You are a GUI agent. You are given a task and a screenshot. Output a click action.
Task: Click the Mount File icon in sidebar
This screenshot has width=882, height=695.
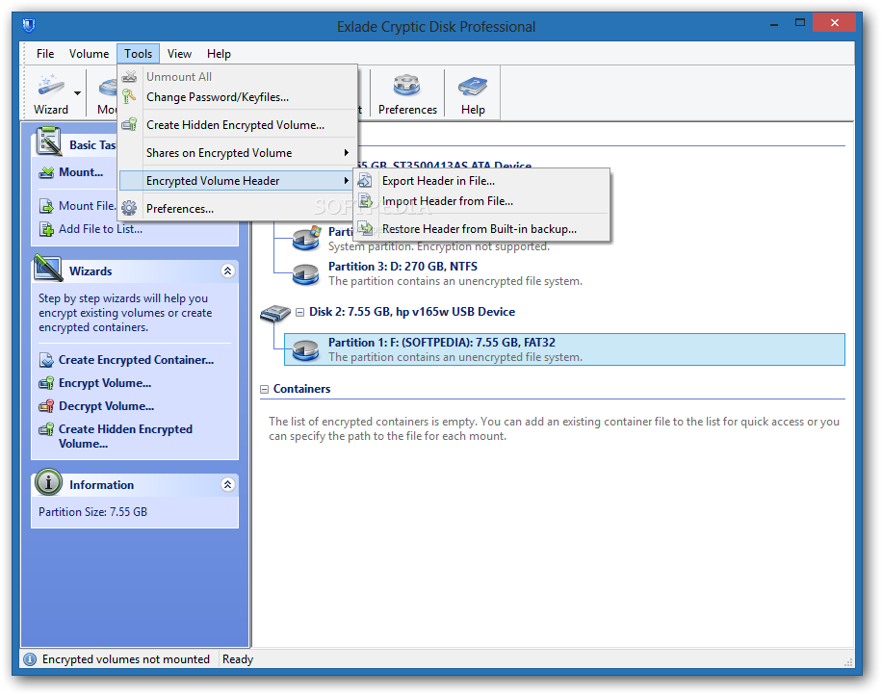click(46, 206)
